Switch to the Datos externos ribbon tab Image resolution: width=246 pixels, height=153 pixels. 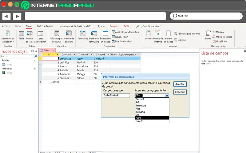coord(45,26)
